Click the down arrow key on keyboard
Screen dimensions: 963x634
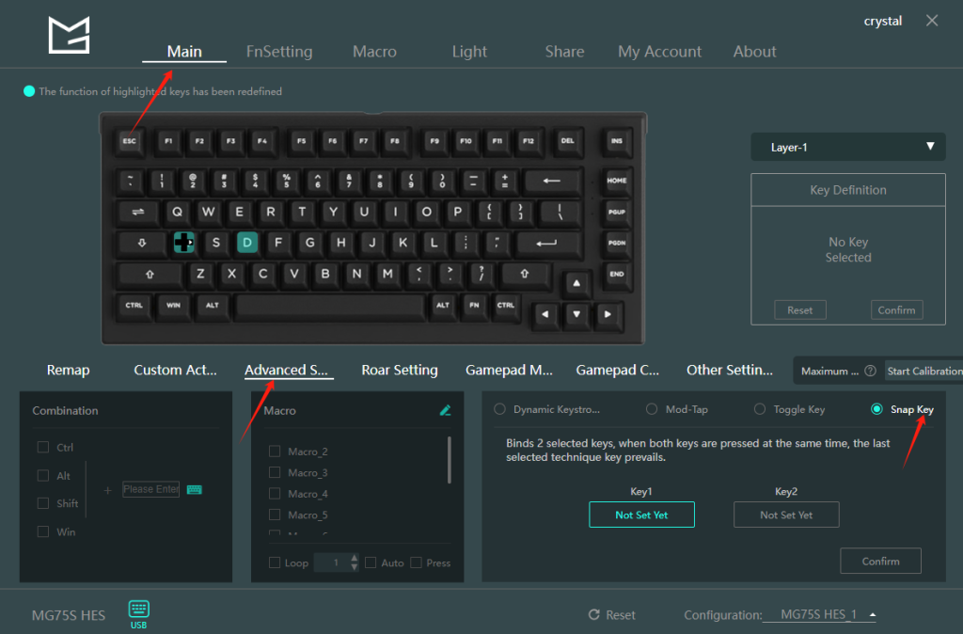point(576,314)
